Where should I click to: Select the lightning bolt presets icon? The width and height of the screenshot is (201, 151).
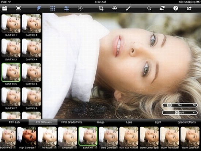tap(39, 8)
